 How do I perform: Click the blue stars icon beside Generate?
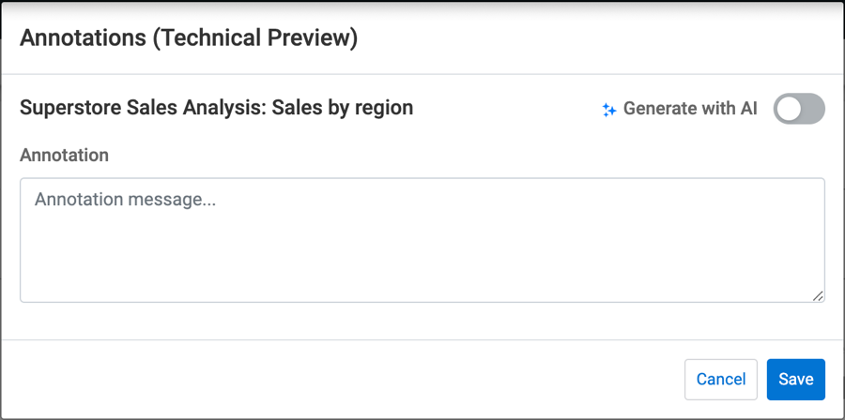tap(609, 110)
